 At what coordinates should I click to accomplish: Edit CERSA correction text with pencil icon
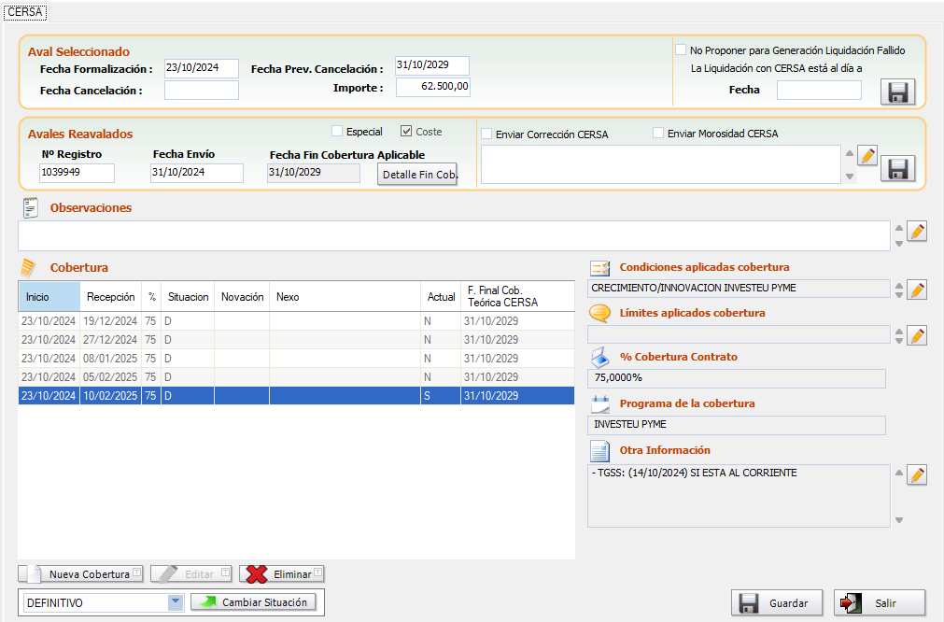867,156
